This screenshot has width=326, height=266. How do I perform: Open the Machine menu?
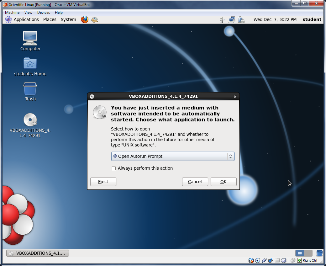[12, 13]
